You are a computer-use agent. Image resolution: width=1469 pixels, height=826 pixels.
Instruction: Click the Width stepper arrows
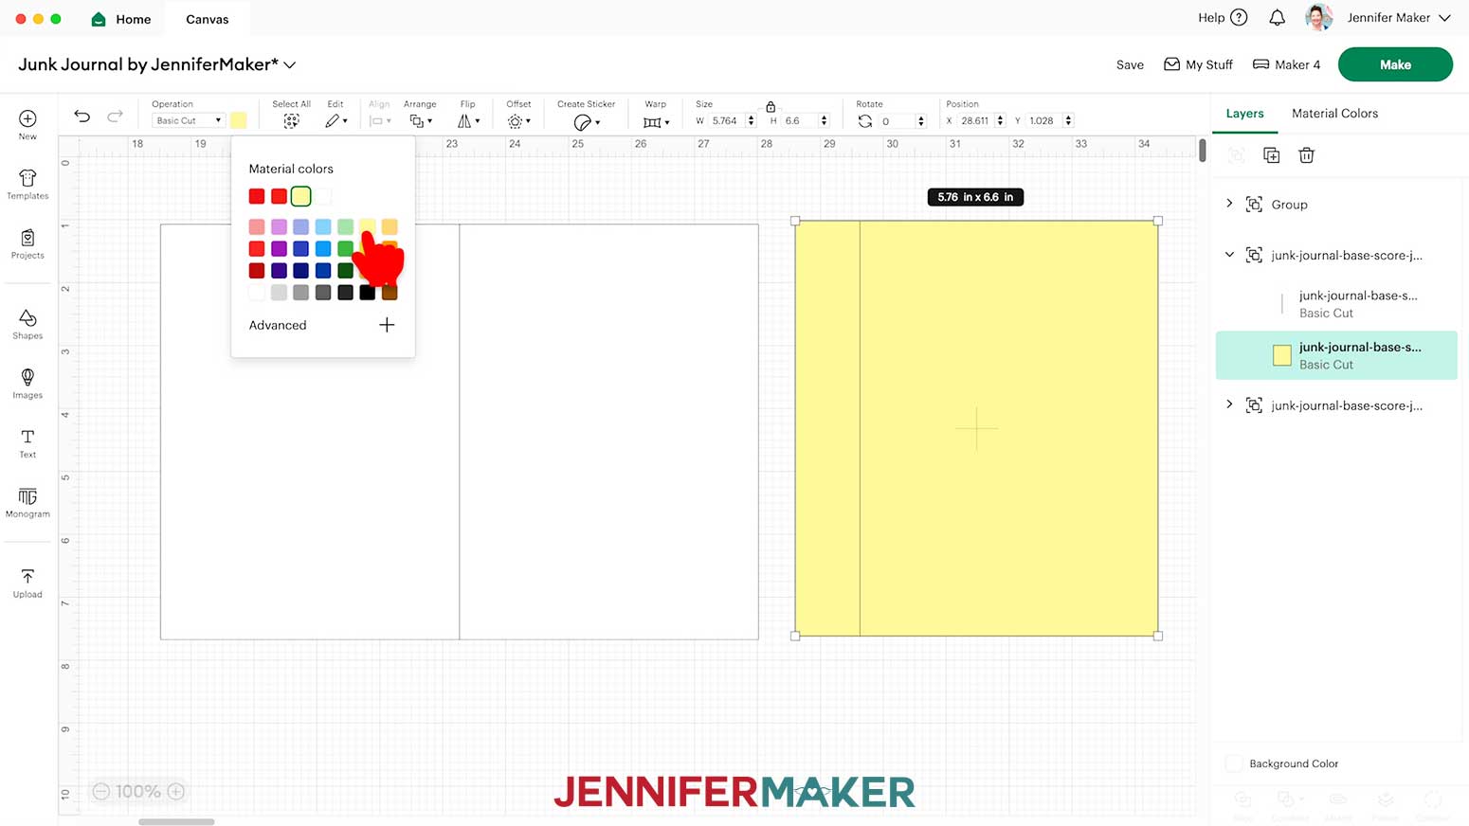pos(751,121)
